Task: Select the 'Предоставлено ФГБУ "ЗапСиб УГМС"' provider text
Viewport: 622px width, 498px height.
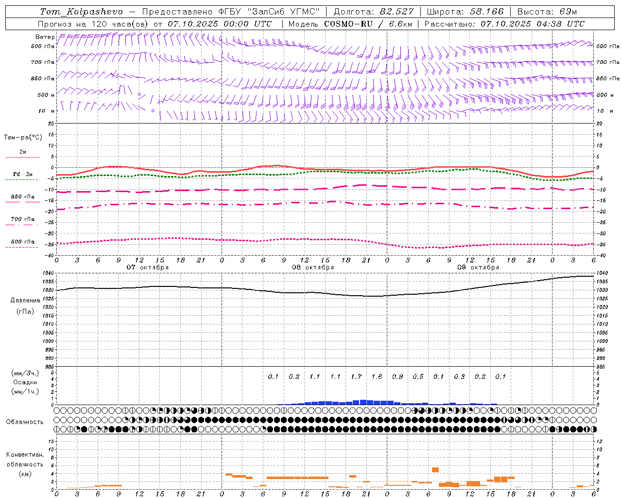Action: click(x=230, y=12)
